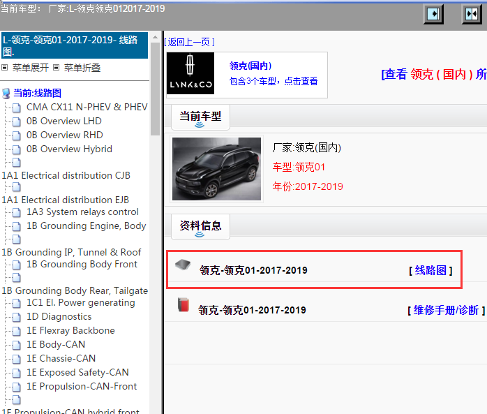The height and width of the screenshot is (414, 487).
Task: Click the left sidebar scrollbar thumb
Action: [x=155, y=89]
